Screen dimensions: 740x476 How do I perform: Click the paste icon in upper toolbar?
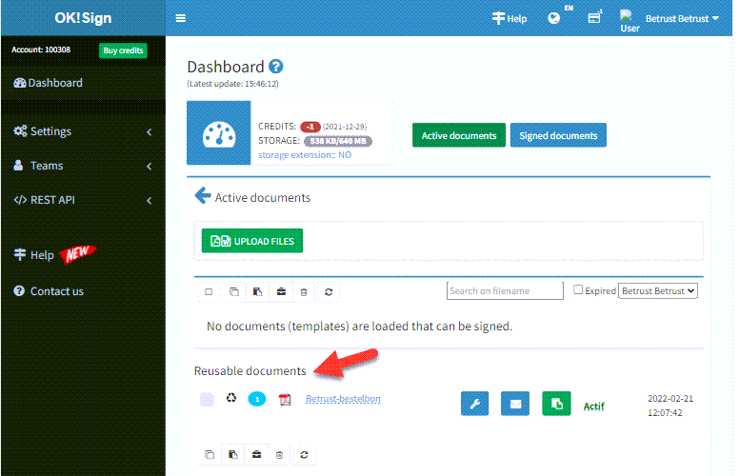258,292
